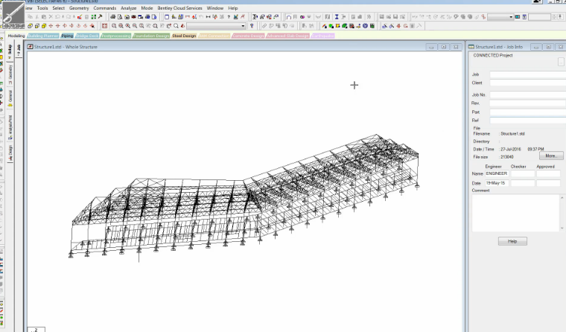Click the blue square outline toolbar icon
This screenshot has height=332, width=566.
[x=167, y=16]
